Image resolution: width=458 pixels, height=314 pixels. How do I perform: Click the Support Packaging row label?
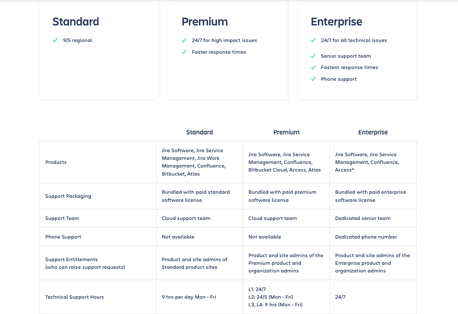pos(68,196)
